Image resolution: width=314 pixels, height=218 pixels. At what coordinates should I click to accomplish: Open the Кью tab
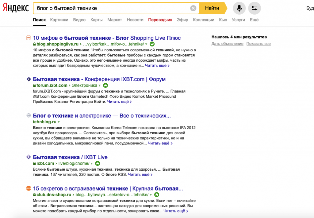[223, 20]
